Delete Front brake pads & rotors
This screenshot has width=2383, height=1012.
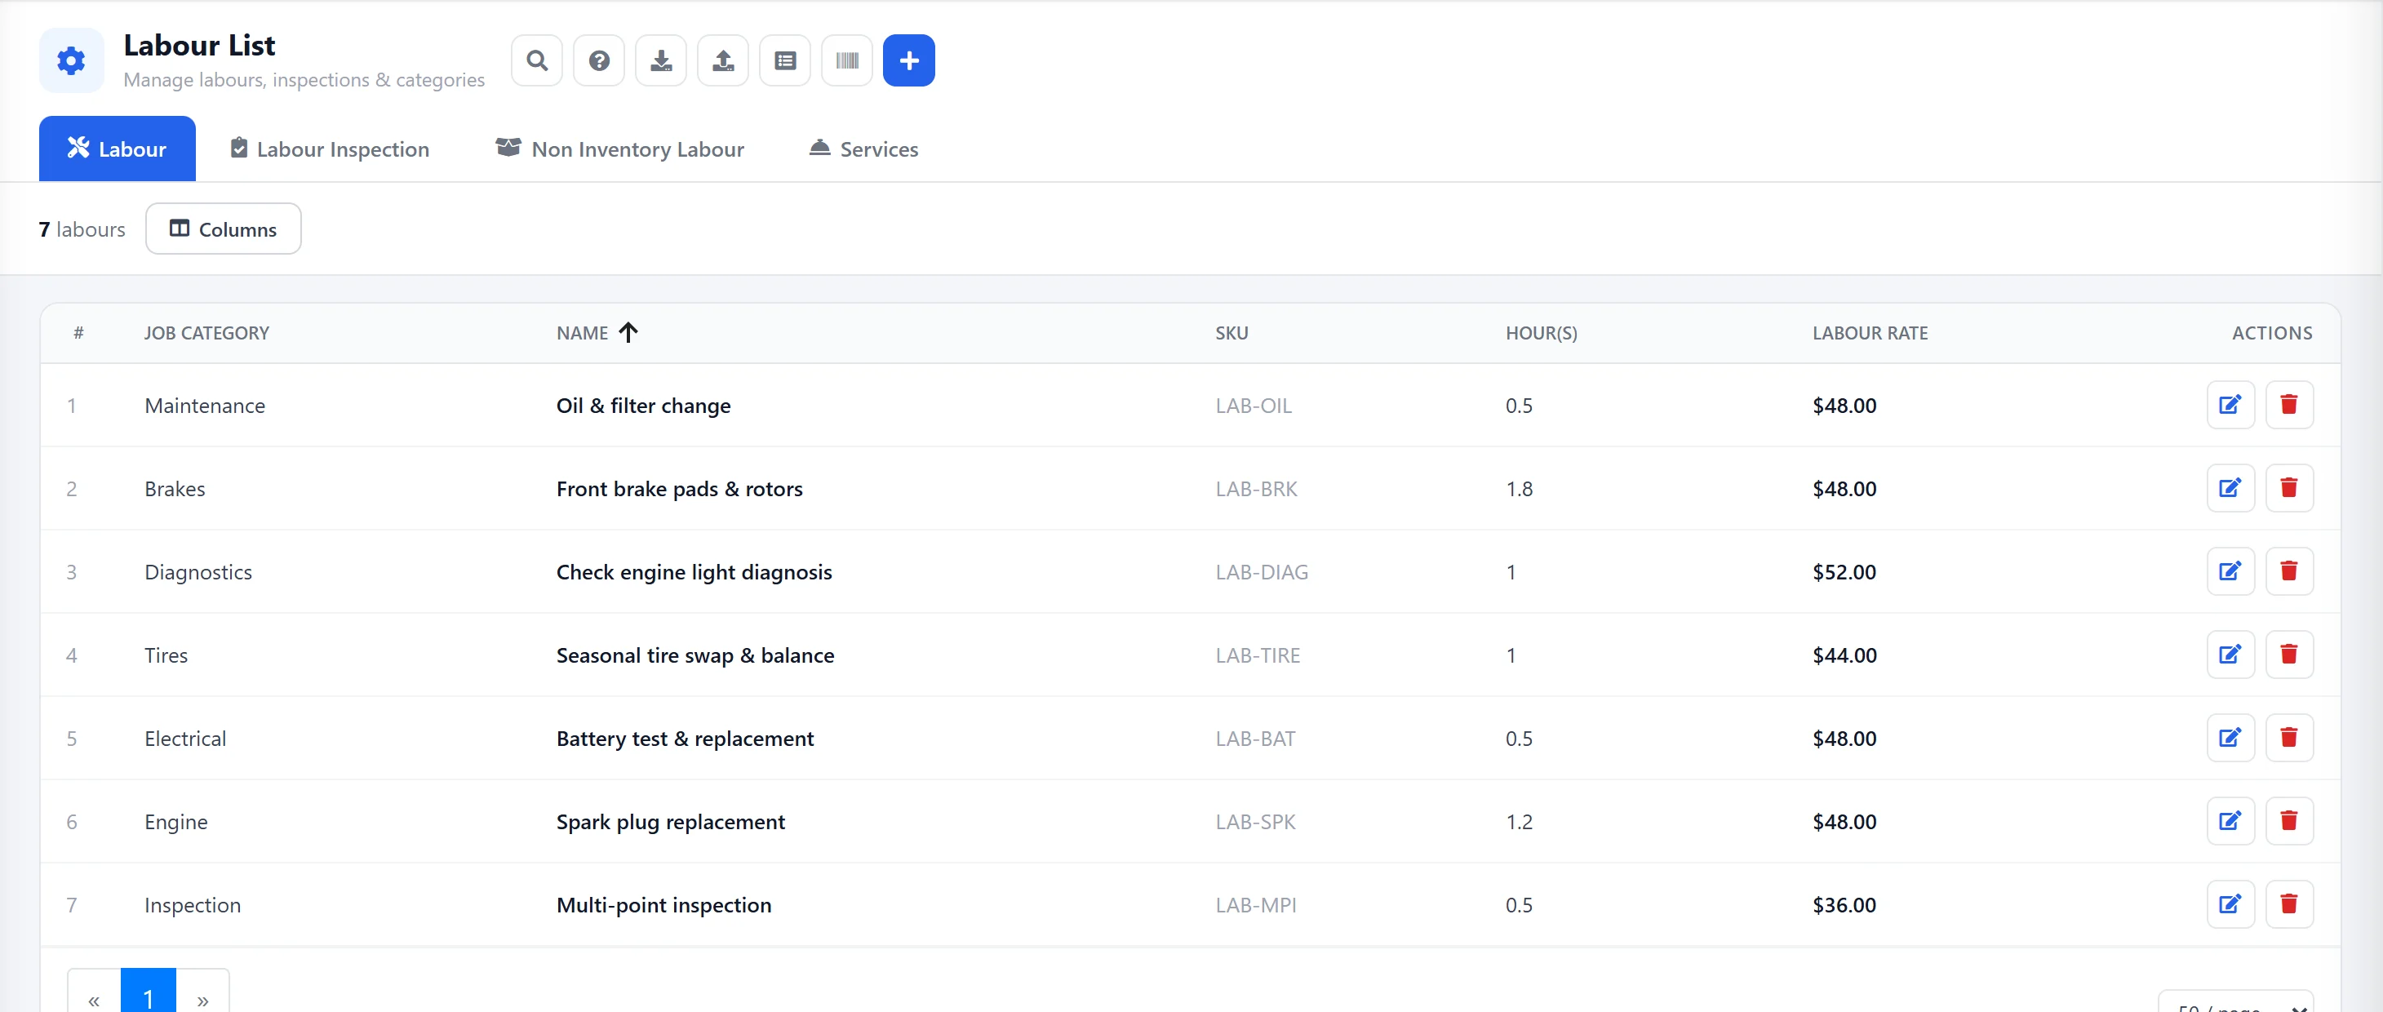click(x=2290, y=487)
